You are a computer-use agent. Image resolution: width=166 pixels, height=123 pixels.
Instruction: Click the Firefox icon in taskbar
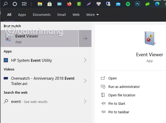point(69,4)
